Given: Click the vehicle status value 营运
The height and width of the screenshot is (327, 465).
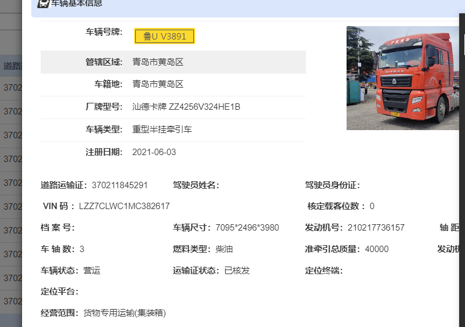Looking at the screenshot, I should pyautogui.click(x=92, y=271).
